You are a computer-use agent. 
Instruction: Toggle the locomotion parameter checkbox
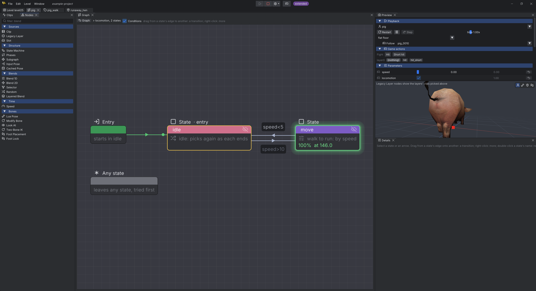pyautogui.click(x=418, y=78)
